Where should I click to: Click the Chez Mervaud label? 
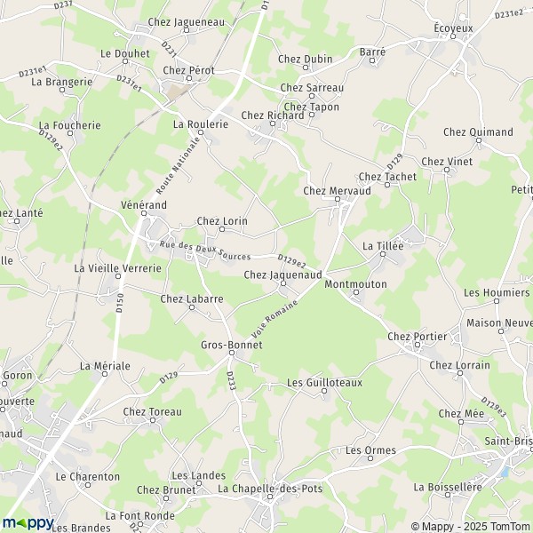[337, 191]
